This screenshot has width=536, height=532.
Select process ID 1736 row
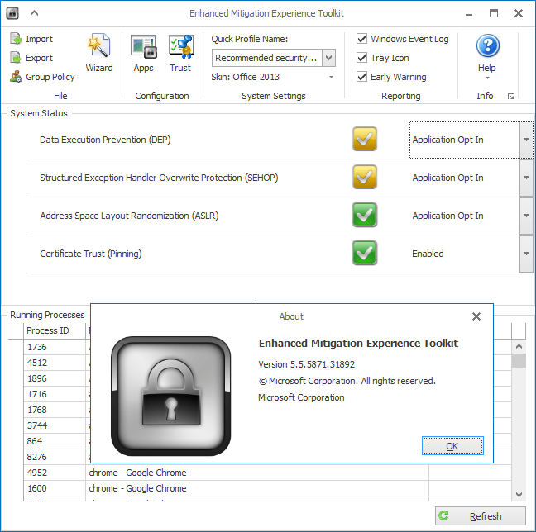pyautogui.click(x=55, y=347)
